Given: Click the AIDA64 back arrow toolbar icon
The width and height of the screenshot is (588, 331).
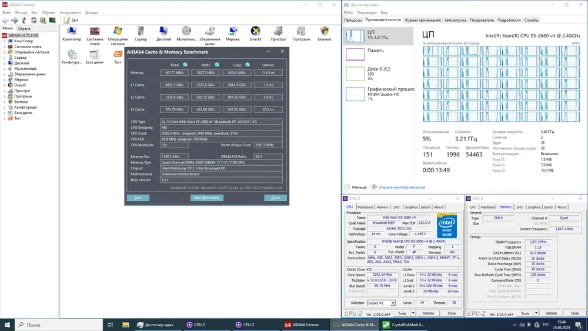Looking at the screenshot, I should coord(5,20).
